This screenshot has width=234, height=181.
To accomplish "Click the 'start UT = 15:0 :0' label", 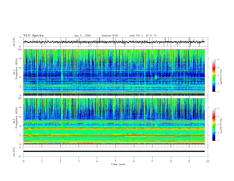I will coord(143,35).
